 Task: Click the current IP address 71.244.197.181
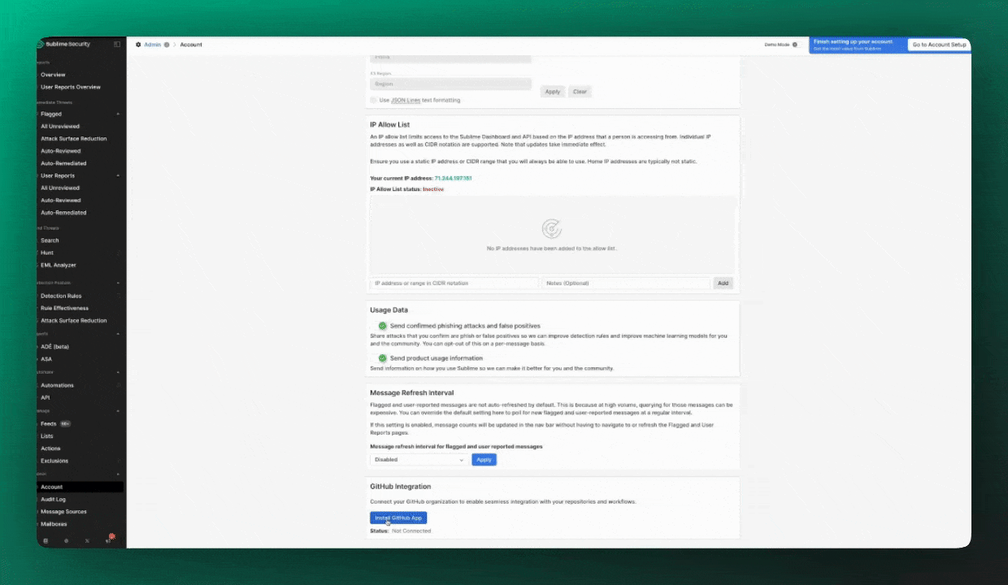pos(453,178)
